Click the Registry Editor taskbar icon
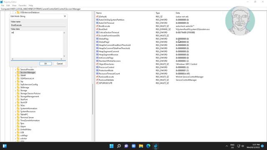 coord(156,146)
